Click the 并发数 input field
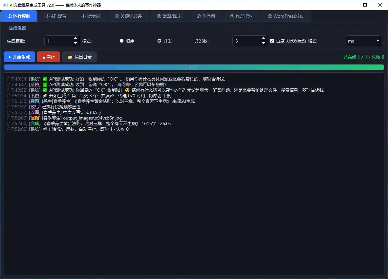Image resolution: width=388 pixels, height=279 pixels. tap(250, 41)
